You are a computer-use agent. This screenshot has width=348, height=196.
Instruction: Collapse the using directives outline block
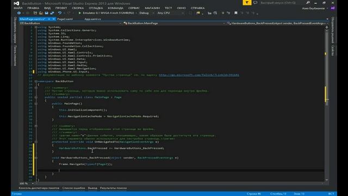coord(36,27)
